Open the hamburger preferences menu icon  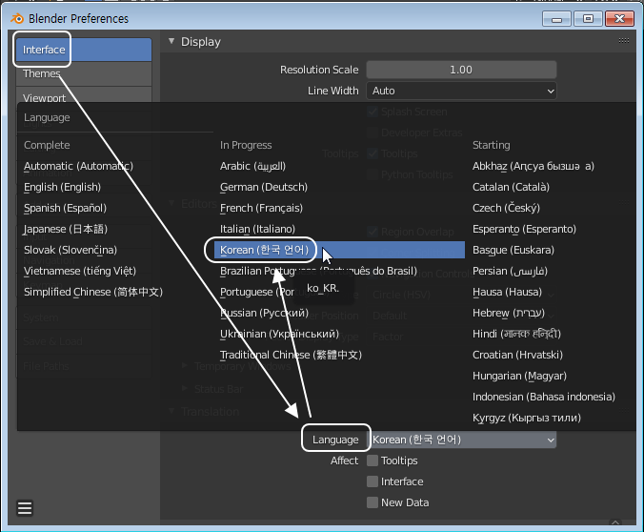25,508
